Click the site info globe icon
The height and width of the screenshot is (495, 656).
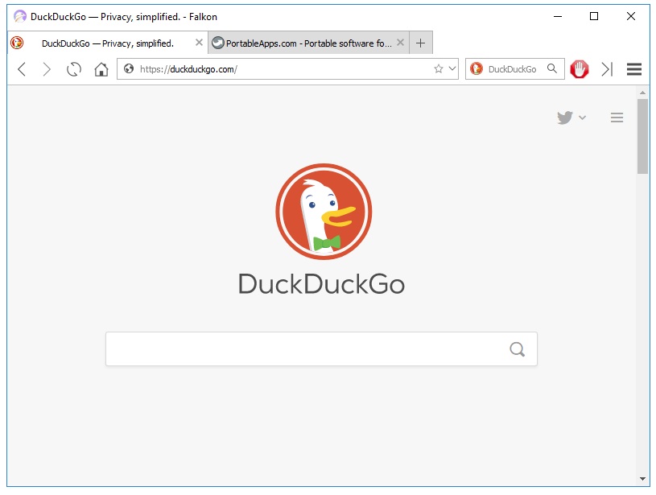point(129,69)
